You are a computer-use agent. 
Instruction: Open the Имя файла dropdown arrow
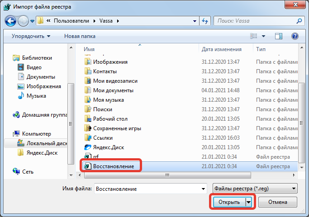pyautogui.click(x=204, y=189)
